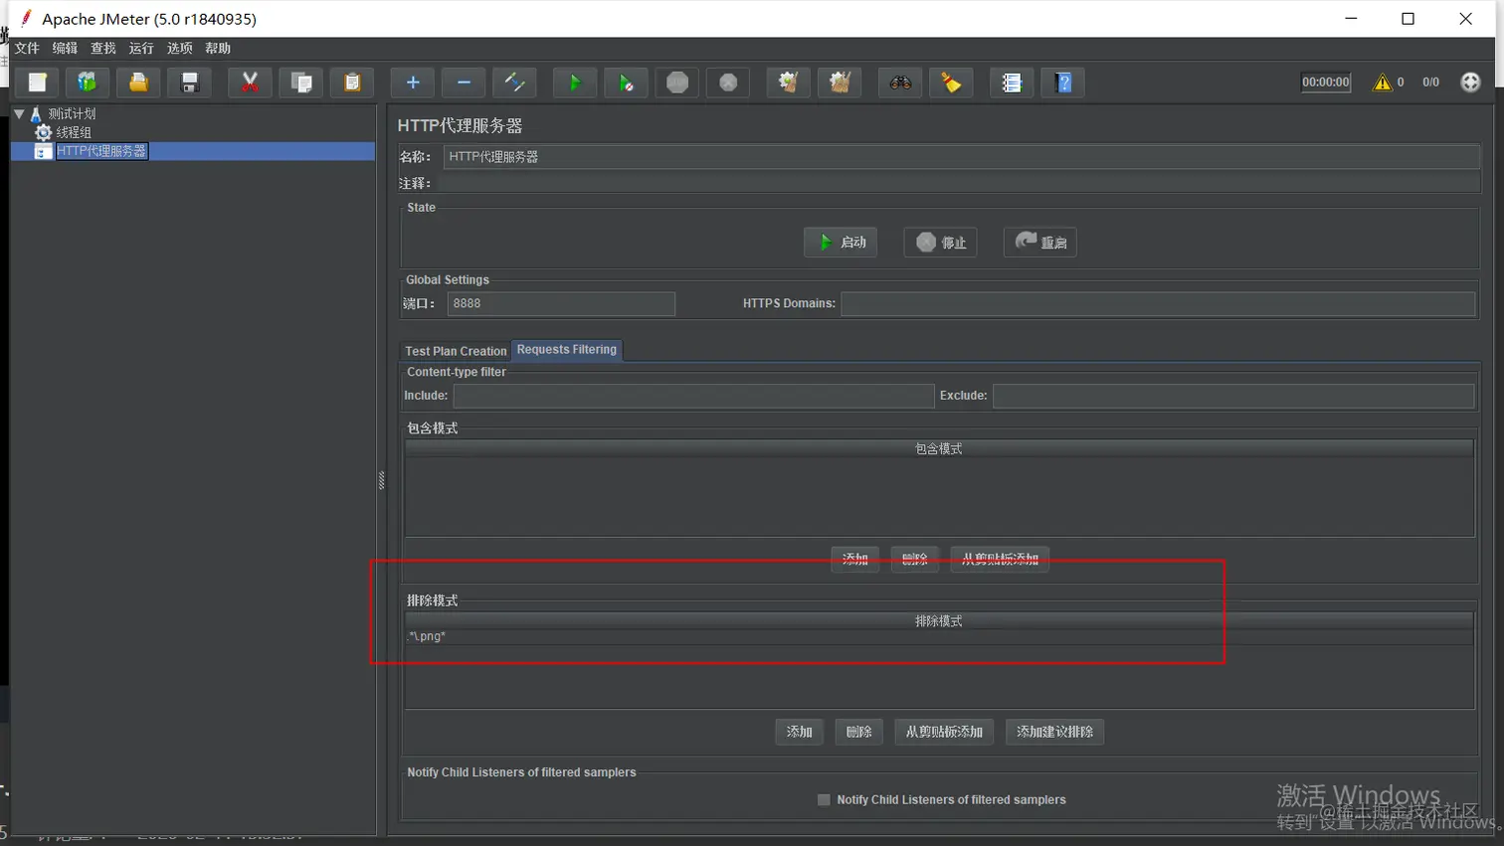The image size is (1504, 846).
Task: Click the 排除模式 table column header
Action: [x=939, y=621]
